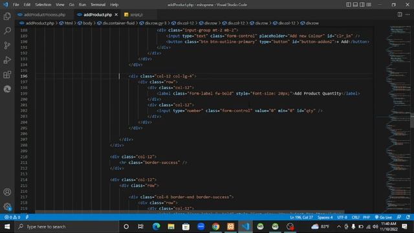Toggle primary side bar layout icon
The height and width of the screenshot is (233, 414).
pos(349,5)
